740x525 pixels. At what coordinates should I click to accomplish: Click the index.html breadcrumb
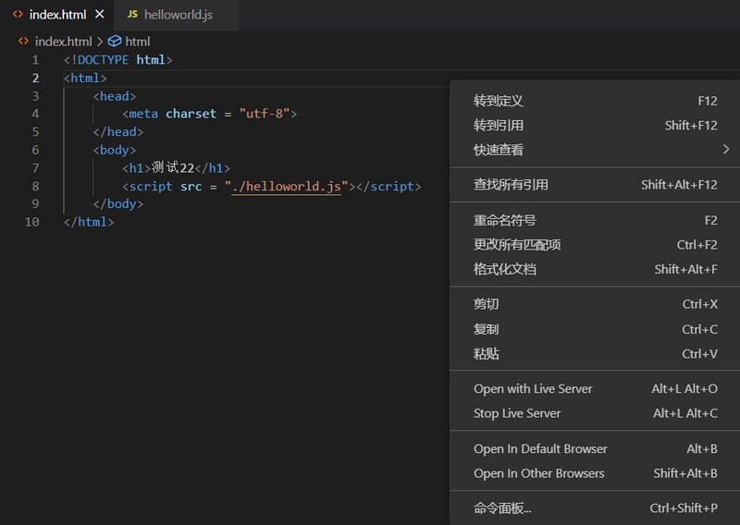coord(63,42)
